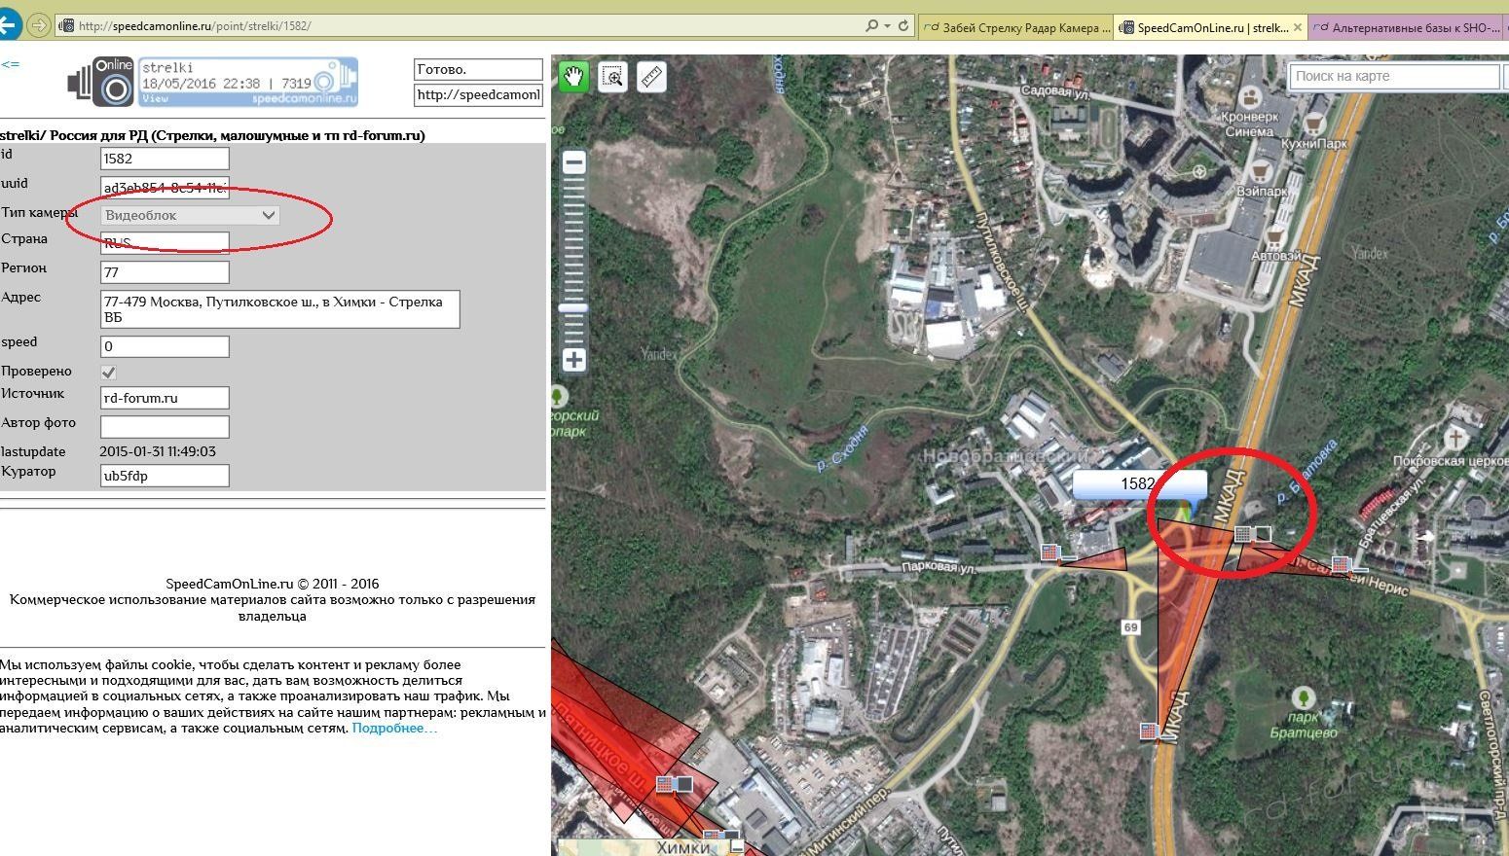Toggle the Проверено checkbox
Screen dimensions: 1509x856
click(x=109, y=372)
